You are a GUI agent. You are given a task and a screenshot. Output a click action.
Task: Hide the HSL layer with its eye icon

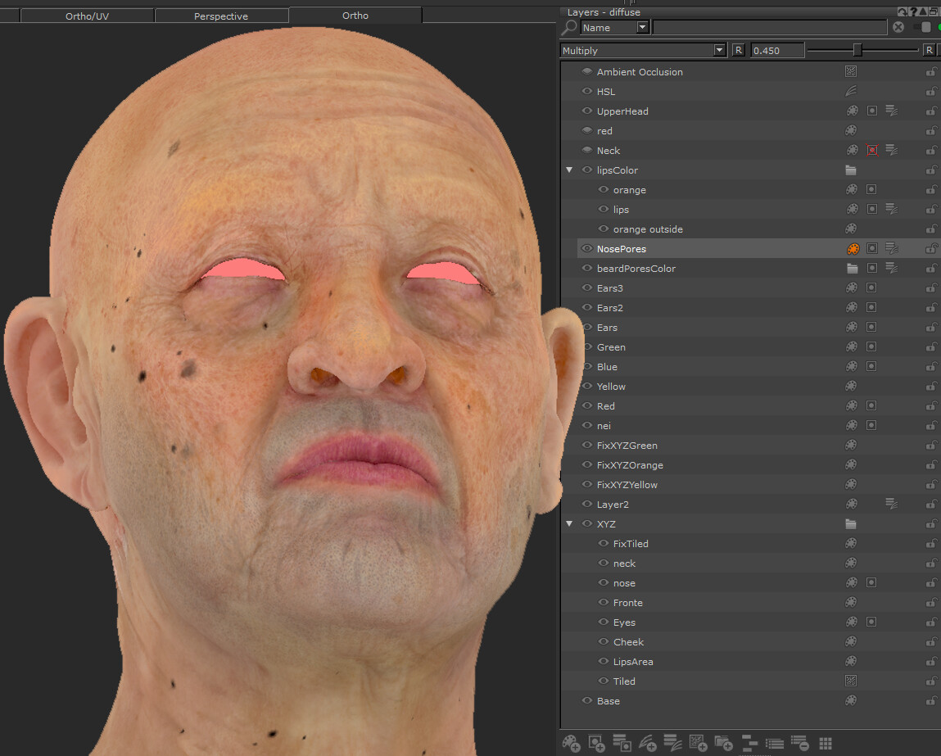(x=586, y=92)
